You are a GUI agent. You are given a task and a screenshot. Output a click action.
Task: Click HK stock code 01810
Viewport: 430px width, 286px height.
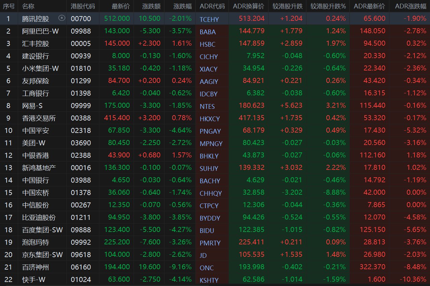tap(81, 68)
